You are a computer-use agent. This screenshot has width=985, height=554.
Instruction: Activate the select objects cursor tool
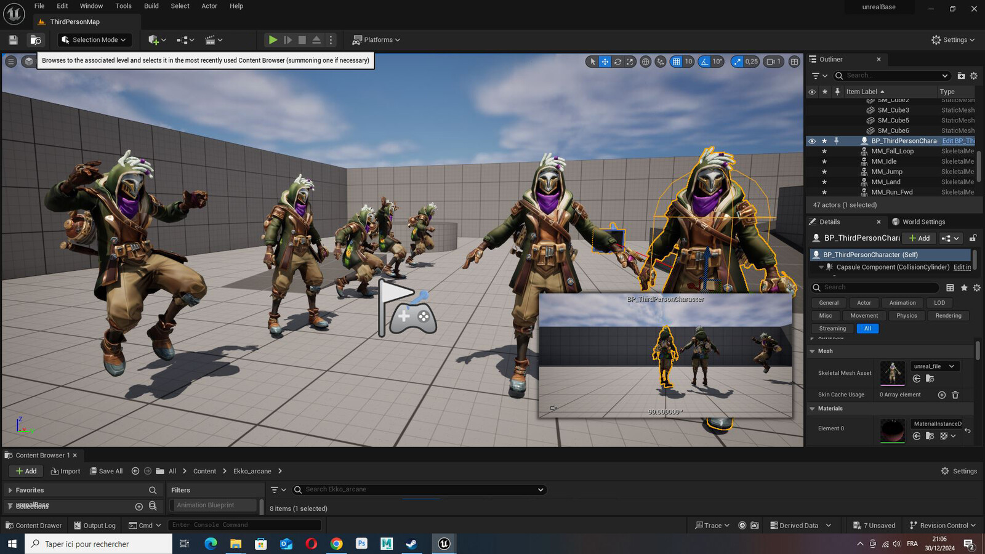[x=593, y=62]
